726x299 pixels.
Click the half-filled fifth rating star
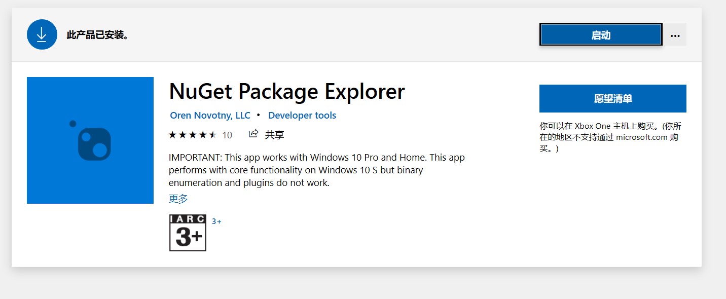tap(213, 135)
